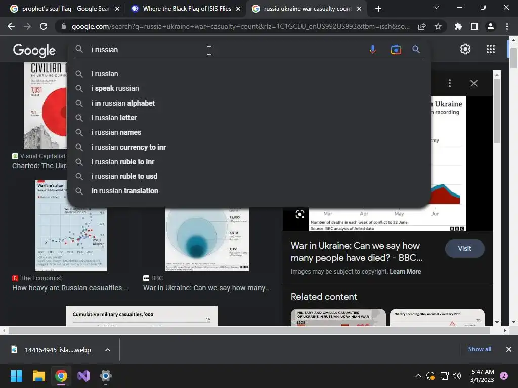Image resolution: width=518 pixels, height=388 pixels.
Task: Switch to prophet's seal flag tab
Action: 65,9
